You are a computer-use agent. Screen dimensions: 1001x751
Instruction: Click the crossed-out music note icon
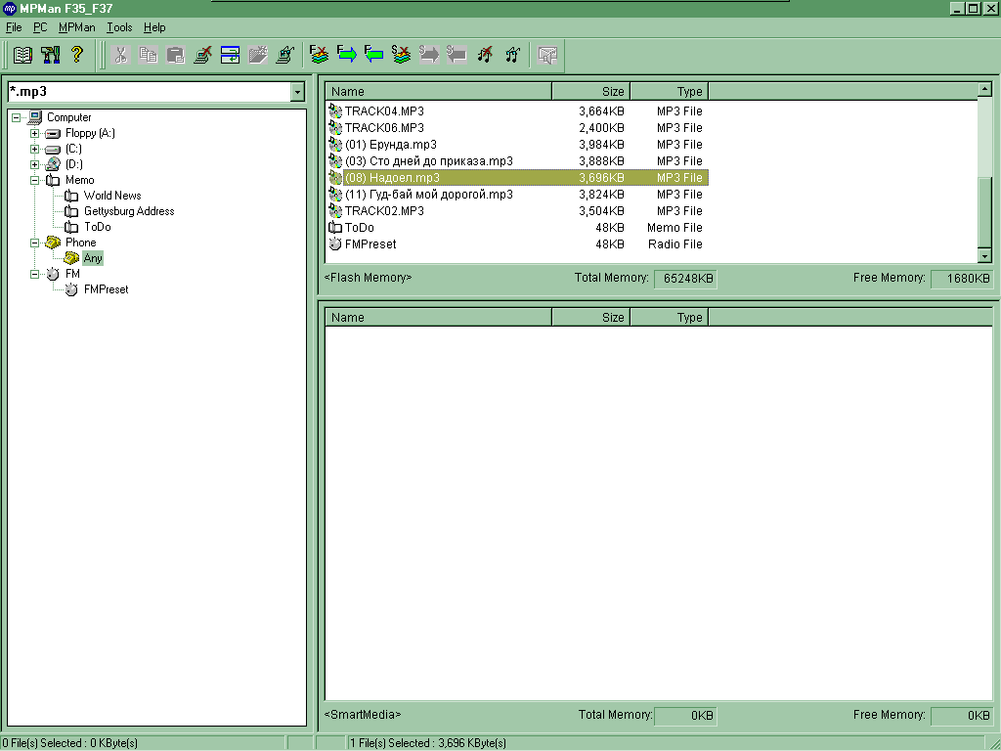click(x=485, y=55)
